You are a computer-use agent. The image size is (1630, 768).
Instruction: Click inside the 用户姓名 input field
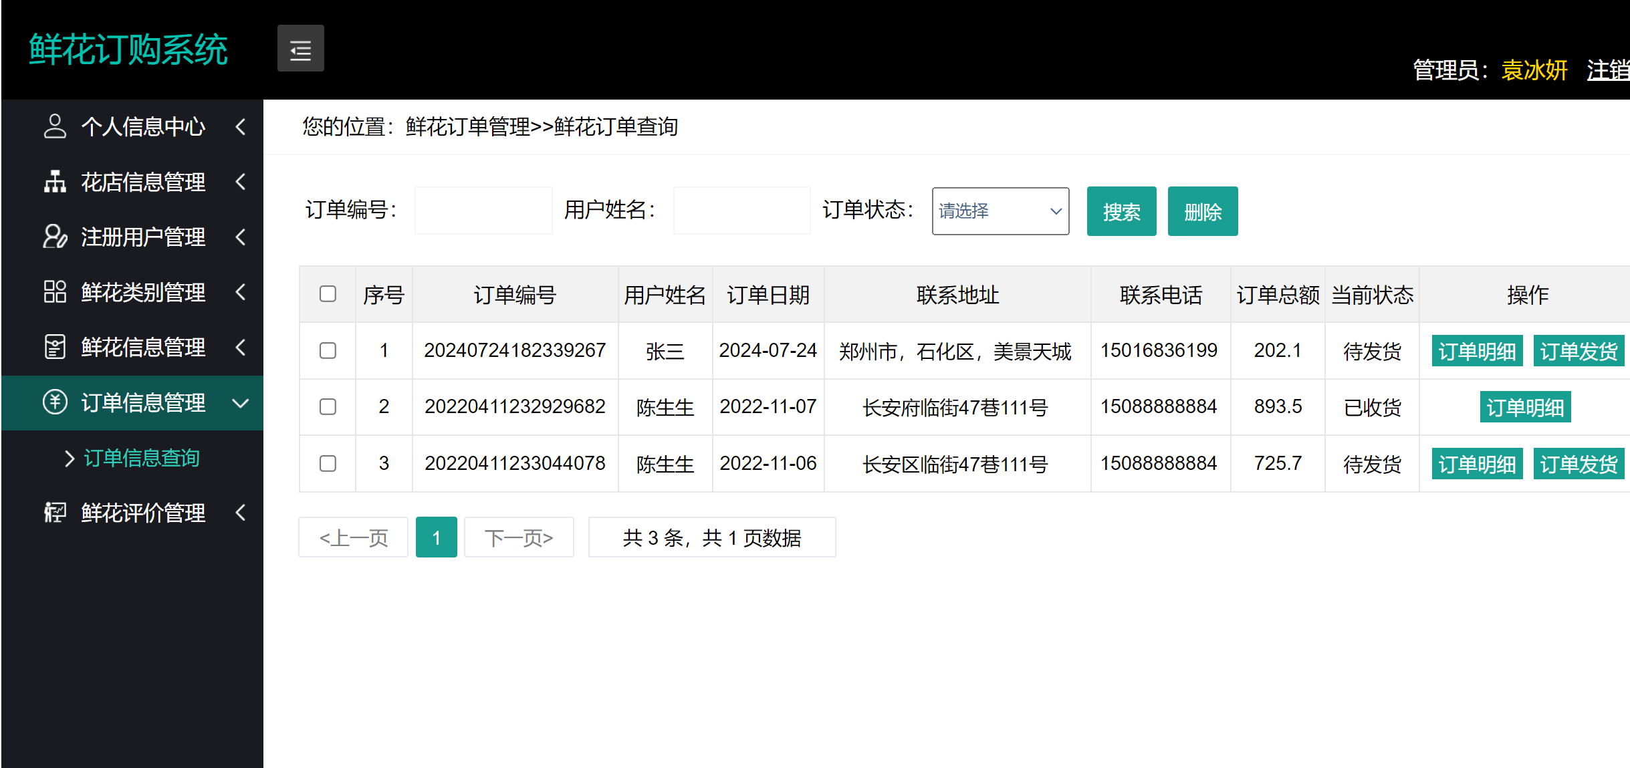[x=741, y=211]
